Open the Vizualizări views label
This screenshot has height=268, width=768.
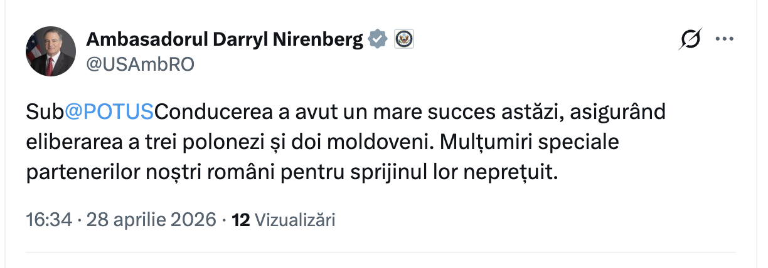(x=296, y=220)
